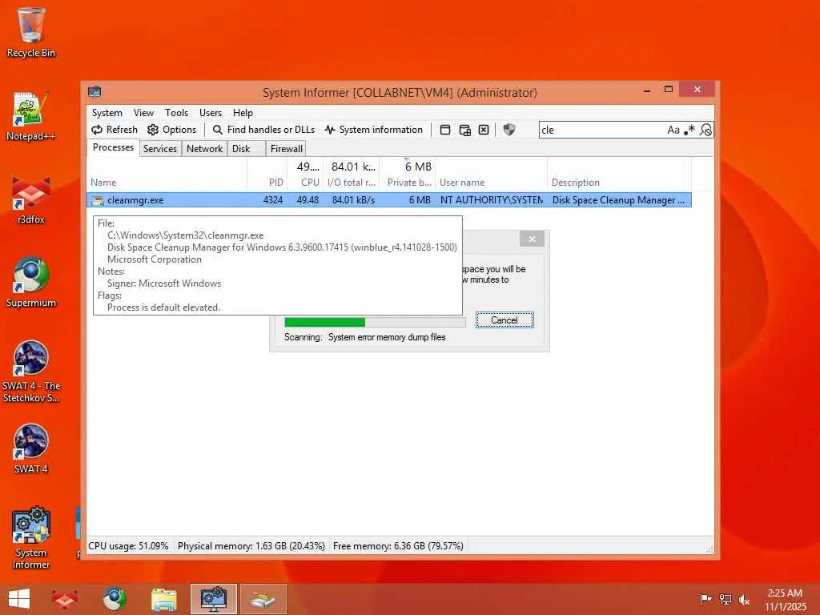The width and height of the screenshot is (820, 615).
Task: Click System Informer taskbar button
Action: point(213,599)
